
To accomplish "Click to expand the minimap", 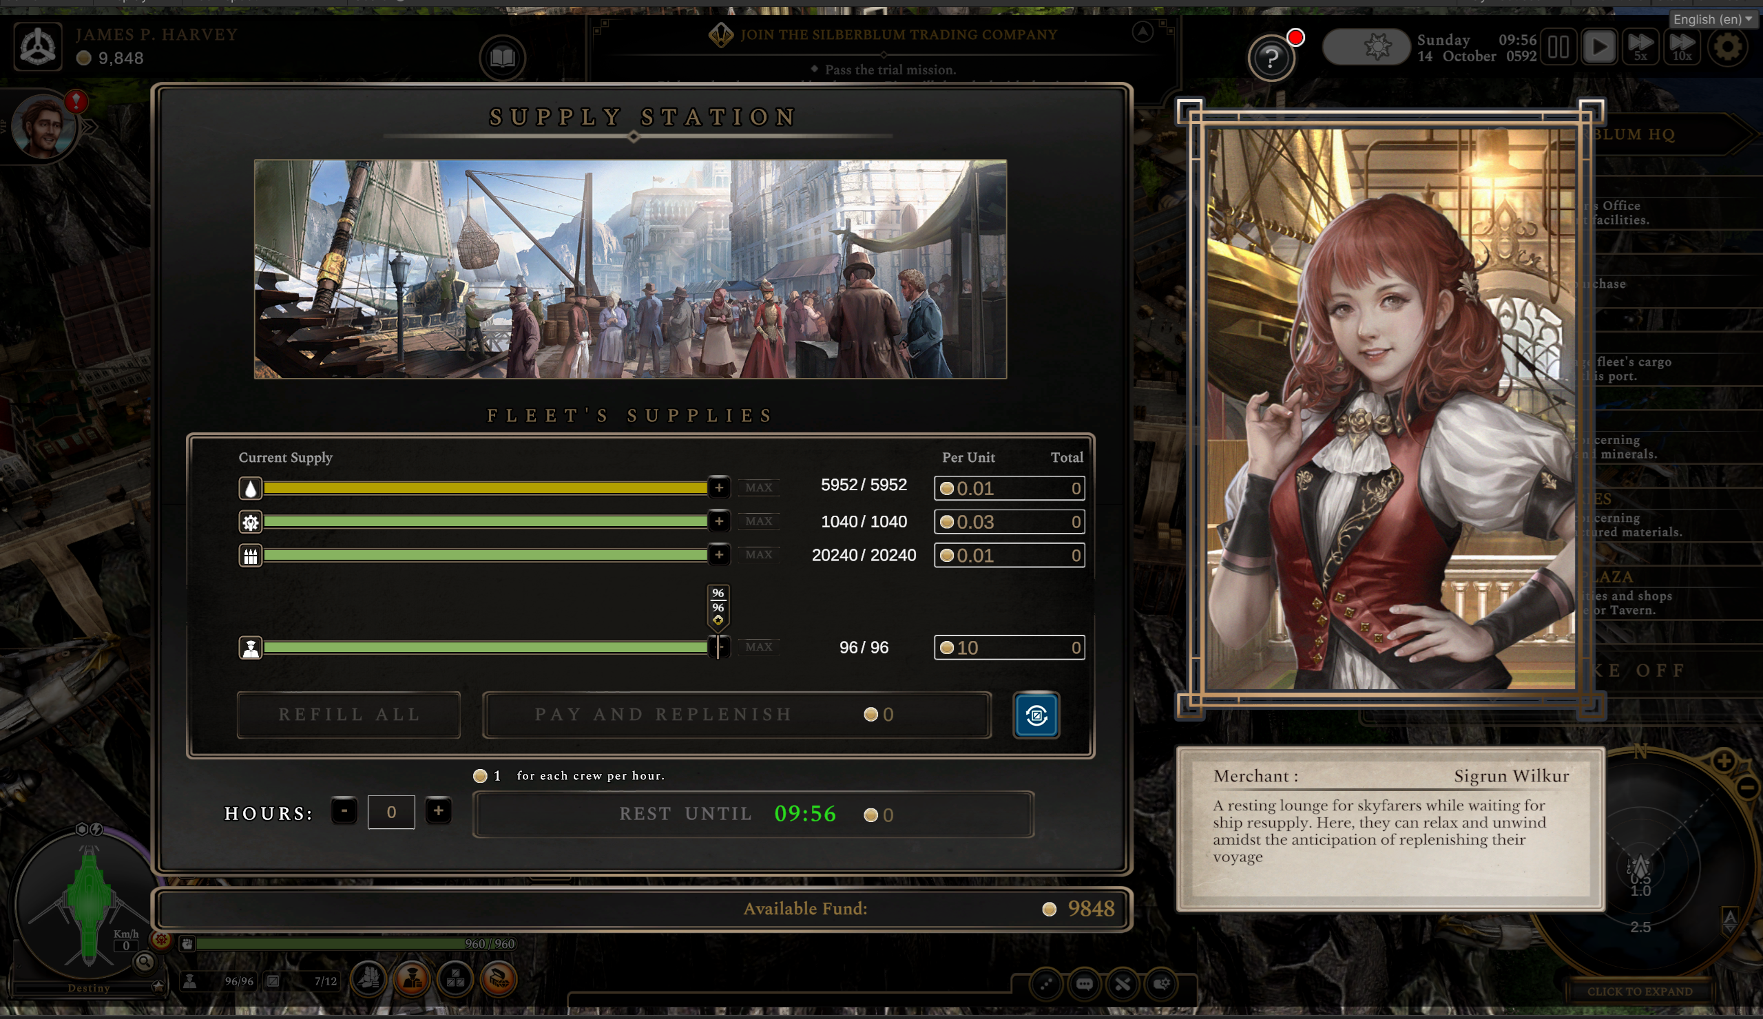I will pos(1639,991).
